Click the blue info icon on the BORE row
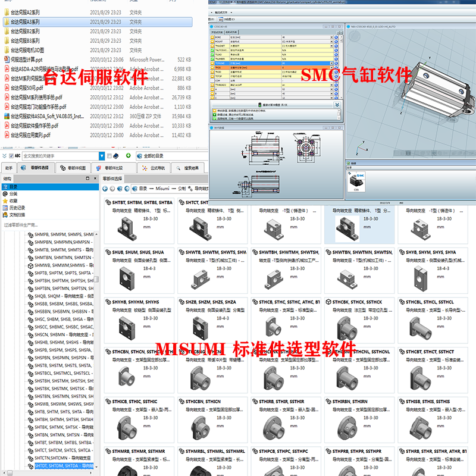Viewport: 476px width, 476px height. [x=336, y=37]
